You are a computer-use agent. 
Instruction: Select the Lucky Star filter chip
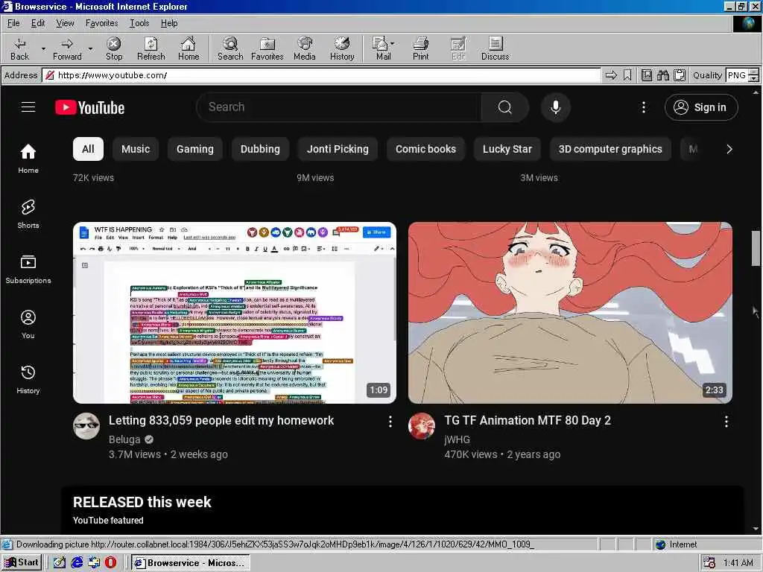coord(507,149)
